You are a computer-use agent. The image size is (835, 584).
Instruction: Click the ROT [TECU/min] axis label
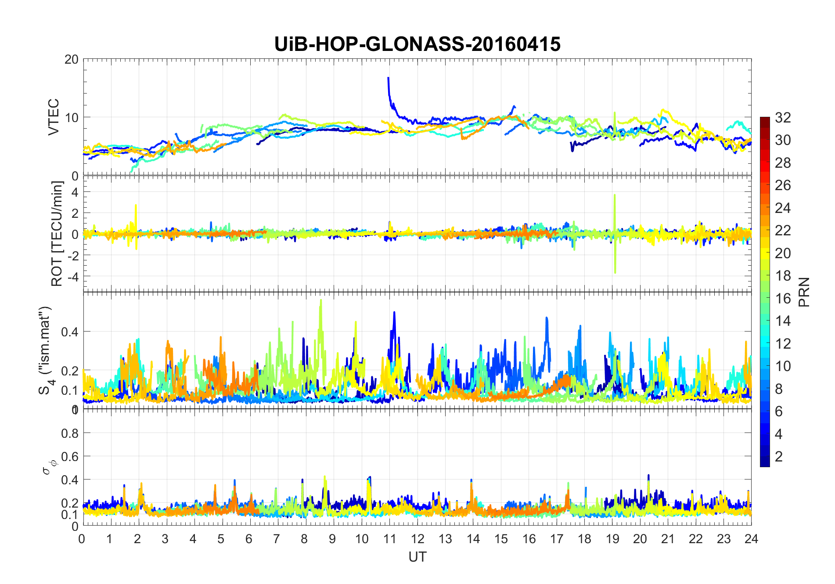tap(57, 234)
